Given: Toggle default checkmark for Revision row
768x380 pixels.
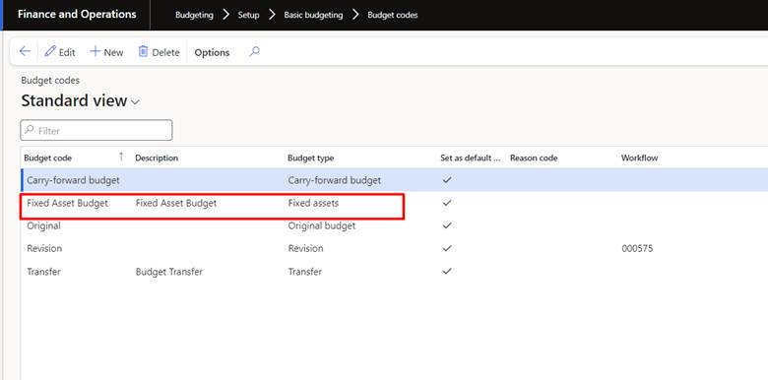Looking at the screenshot, I should coord(447,248).
